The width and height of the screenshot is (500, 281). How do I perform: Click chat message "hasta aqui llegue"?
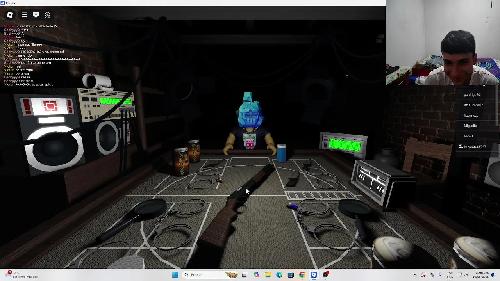(29, 44)
